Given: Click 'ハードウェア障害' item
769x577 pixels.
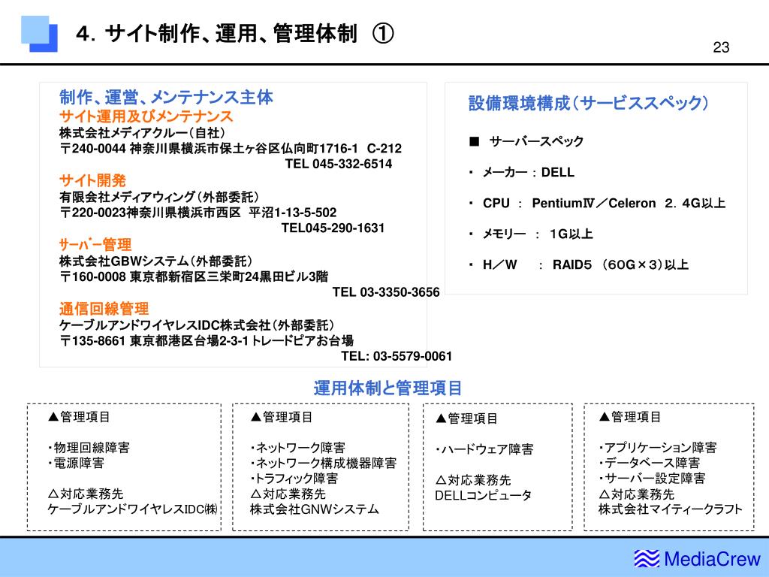Looking at the screenshot, I should (484, 449).
